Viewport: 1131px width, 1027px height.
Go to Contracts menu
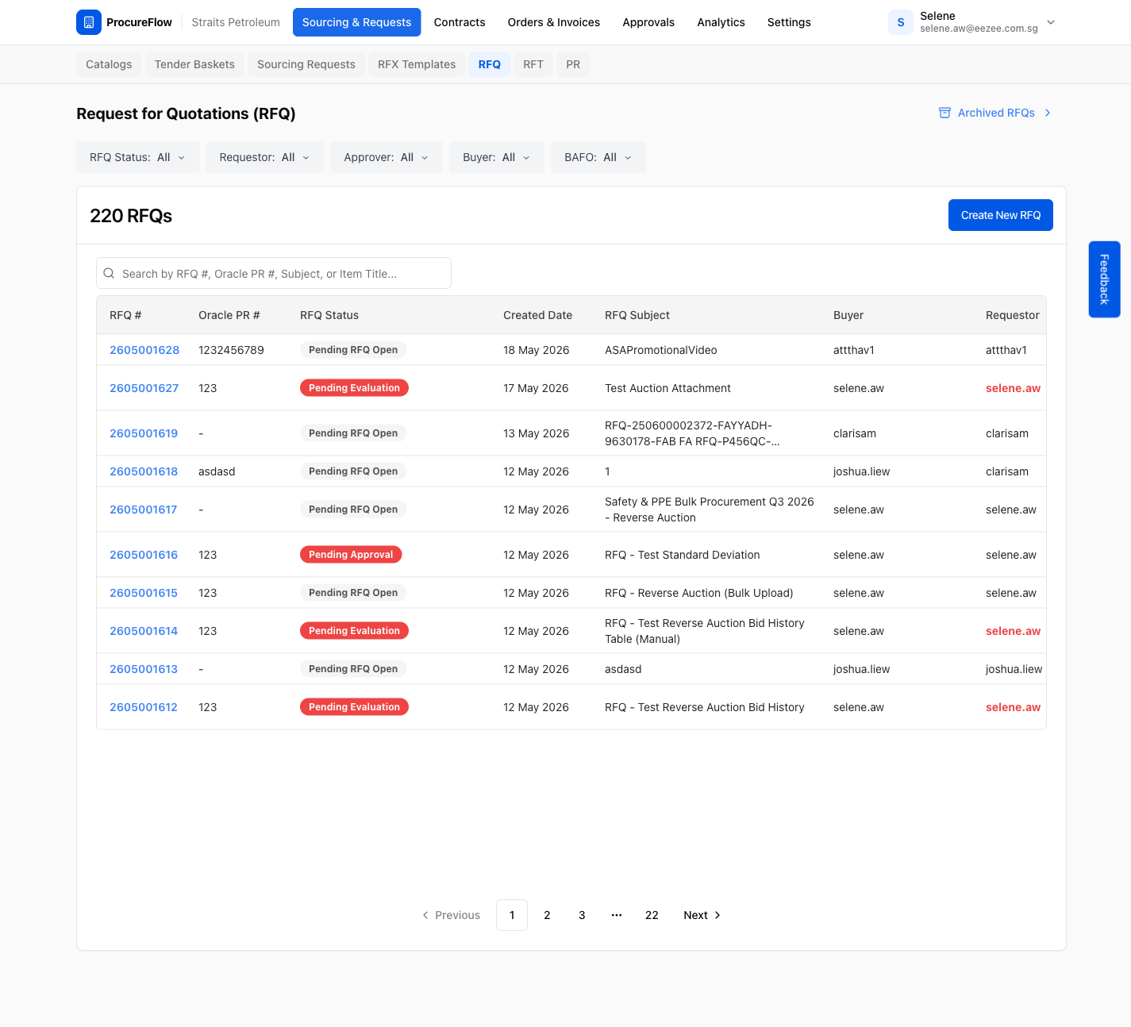click(x=460, y=22)
